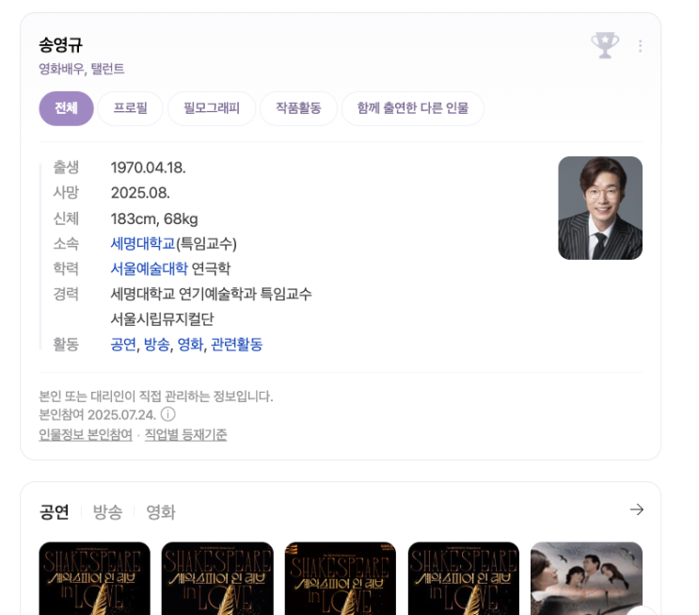The width and height of the screenshot is (699, 615).
Task: Click the name heading 송영규
Action: (60, 45)
